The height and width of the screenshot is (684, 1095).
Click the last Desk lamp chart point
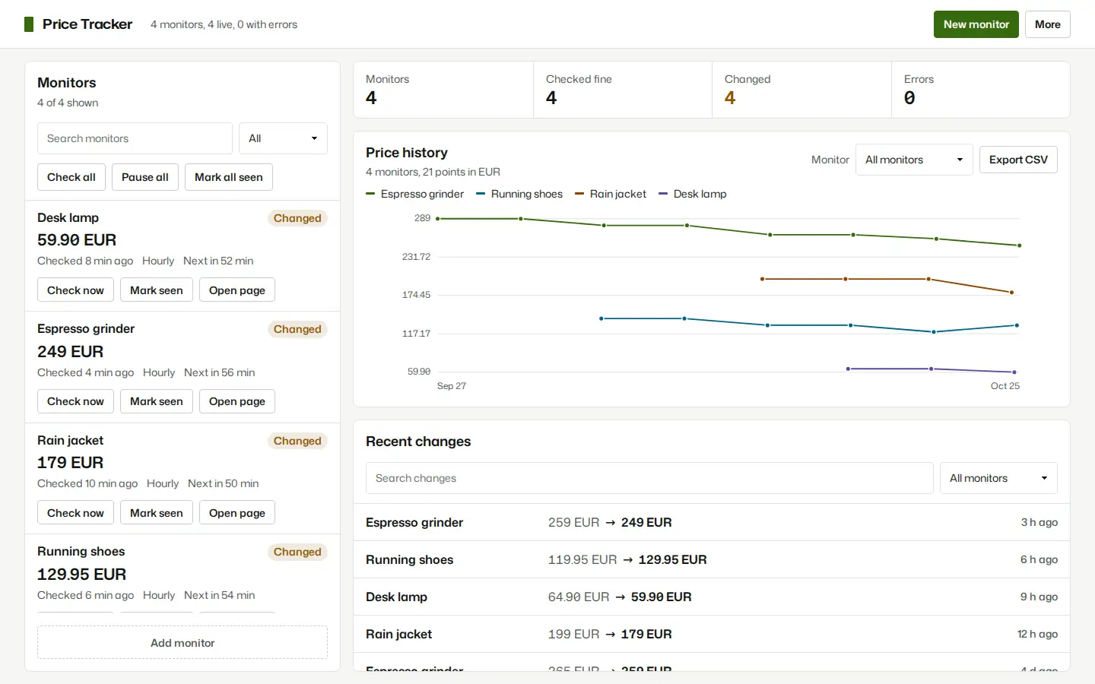pyautogui.click(x=1014, y=372)
